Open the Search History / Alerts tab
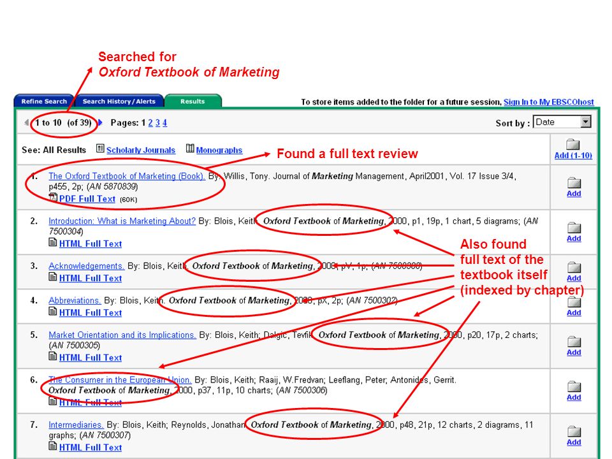Viewport: 612px width, 459px height. click(x=119, y=101)
